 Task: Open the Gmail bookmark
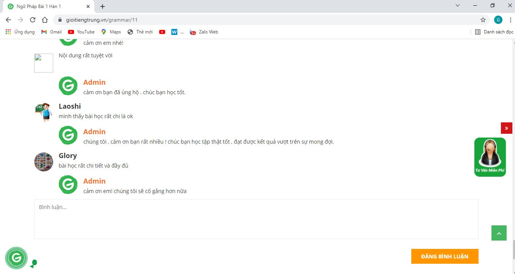click(x=51, y=32)
